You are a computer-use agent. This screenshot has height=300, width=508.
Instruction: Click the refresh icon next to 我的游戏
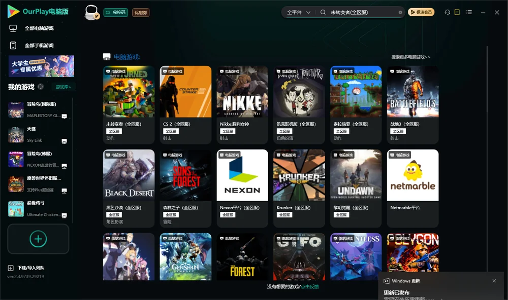coord(41,87)
